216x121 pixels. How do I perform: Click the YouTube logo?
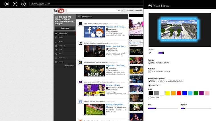click(59, 10)
